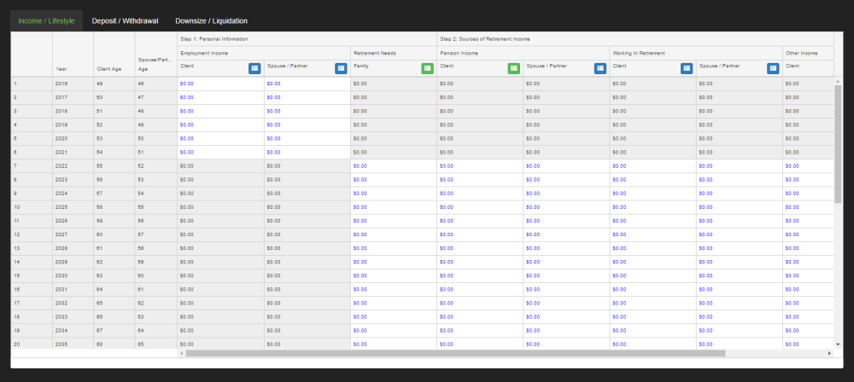
Task: Edit Working In Retirement Client value for 2027
Action: tap(652, 234)
